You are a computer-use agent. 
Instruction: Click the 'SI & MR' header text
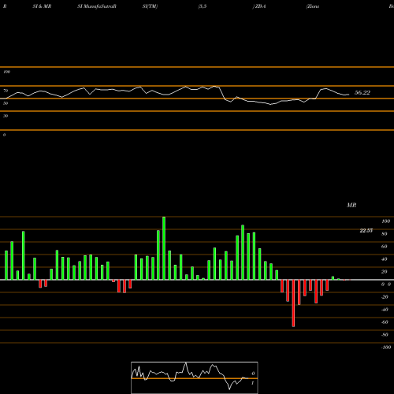42,6
